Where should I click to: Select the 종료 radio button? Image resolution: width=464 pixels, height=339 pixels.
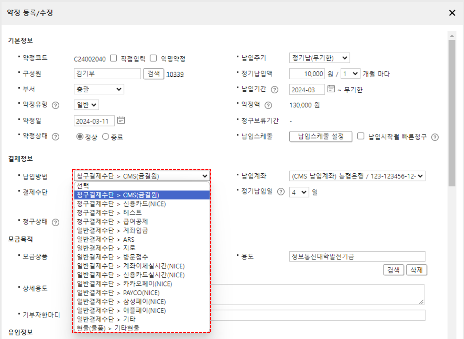tap(106, 137)
